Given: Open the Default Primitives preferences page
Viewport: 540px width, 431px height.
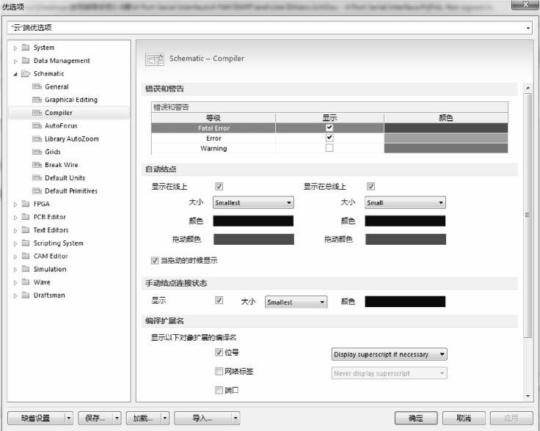Looking at the screenshot, I should (71, 191).
